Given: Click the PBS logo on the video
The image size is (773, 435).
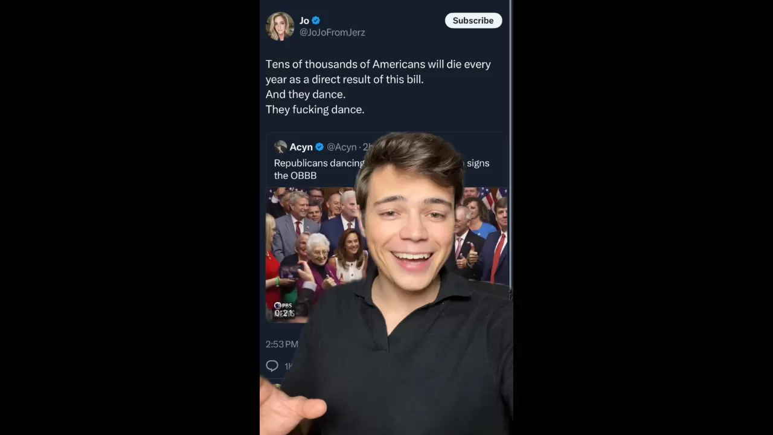Looking at the screenshot, I should point(283,306).
